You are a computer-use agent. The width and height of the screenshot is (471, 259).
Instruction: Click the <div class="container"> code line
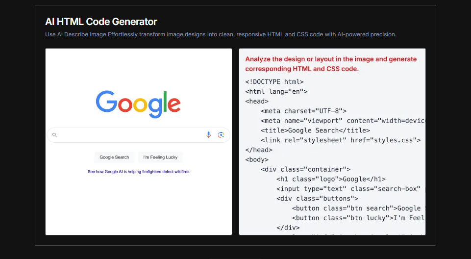[305, 169]
